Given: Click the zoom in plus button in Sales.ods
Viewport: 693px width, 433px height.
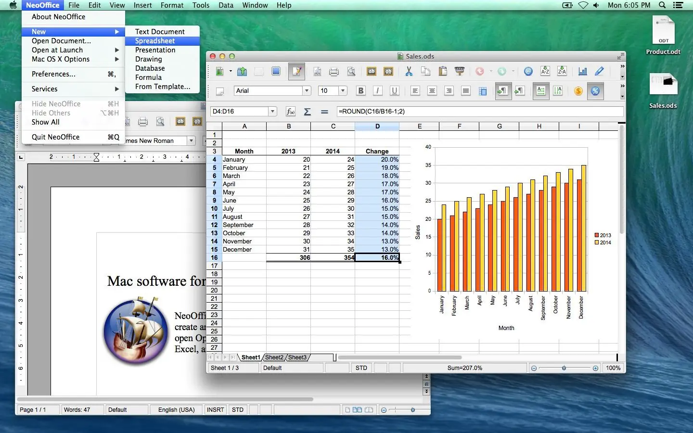Looking at the screenshot, I should [x=595, y=369].
